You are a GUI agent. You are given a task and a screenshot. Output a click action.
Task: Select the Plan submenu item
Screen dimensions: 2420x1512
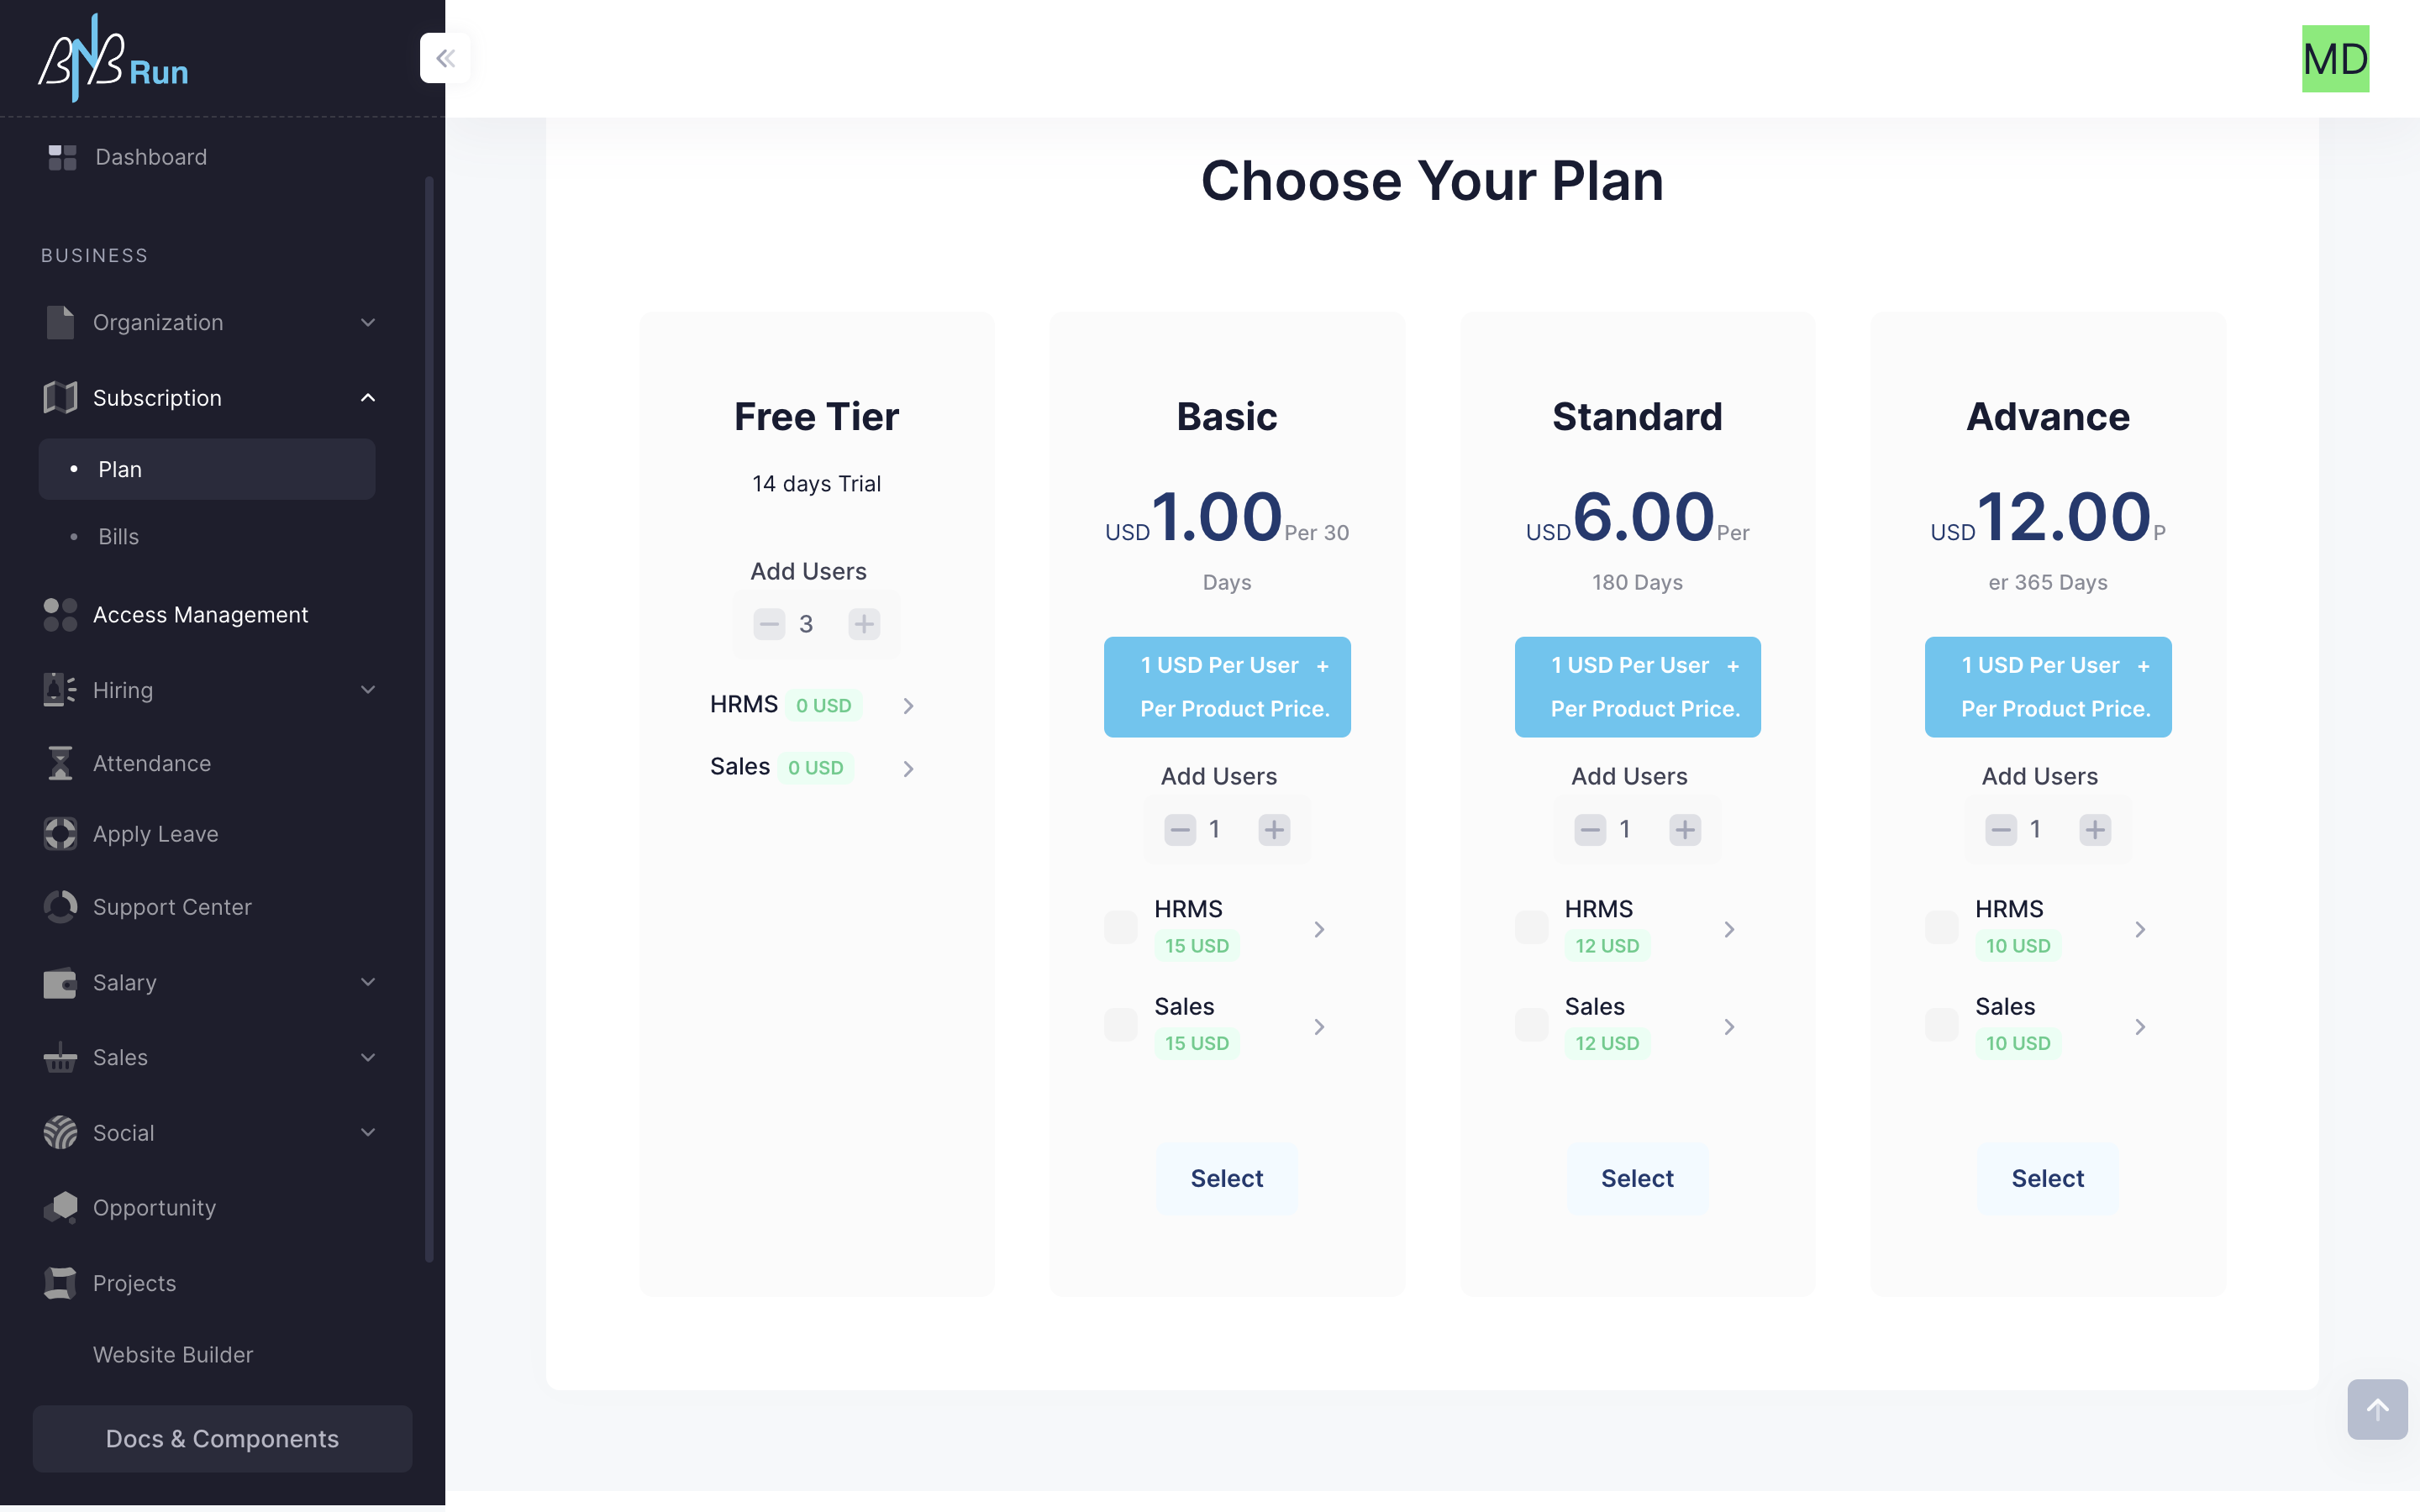(x=207, y=469)
